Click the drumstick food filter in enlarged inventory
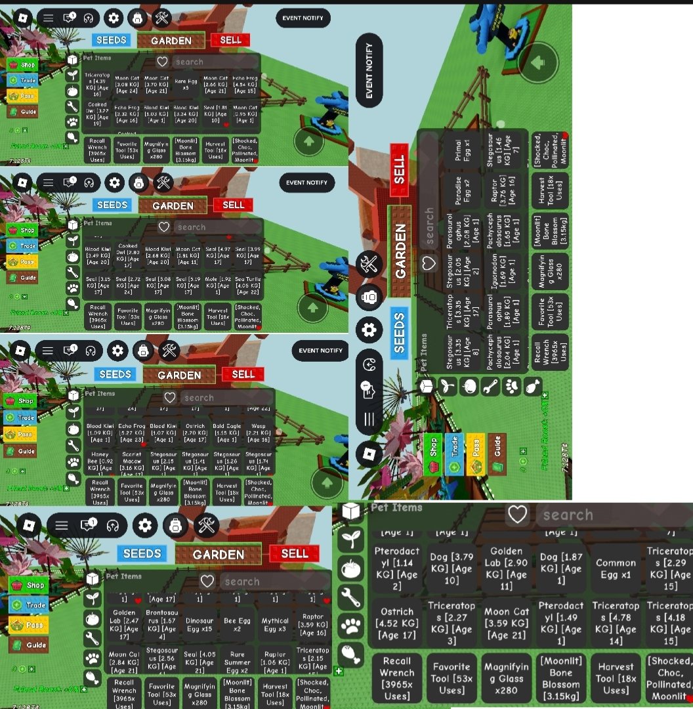 point(350,655)
